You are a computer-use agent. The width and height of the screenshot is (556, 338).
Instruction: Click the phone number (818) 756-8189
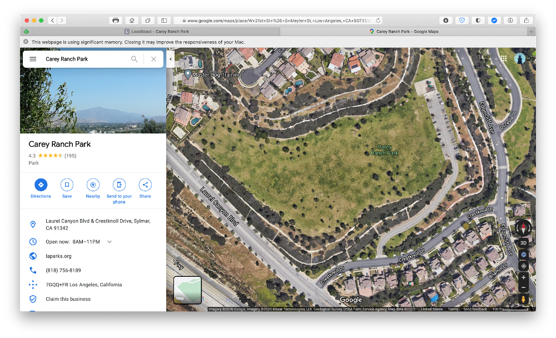pyautogui.click(x=63, y=270)
